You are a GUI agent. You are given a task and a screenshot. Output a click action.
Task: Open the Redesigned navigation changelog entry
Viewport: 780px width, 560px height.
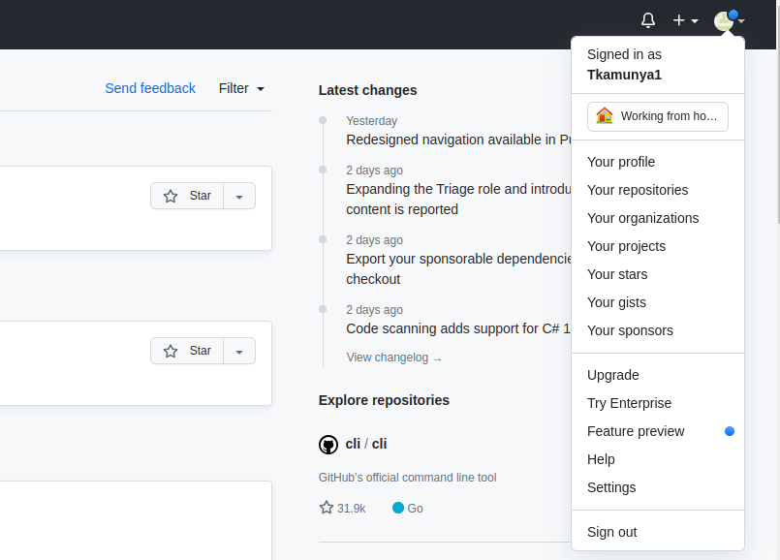[x=458, y=140]
